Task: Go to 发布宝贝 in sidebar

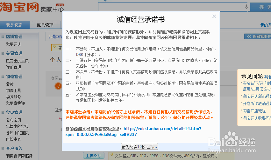Action: (x=13, y=120)
